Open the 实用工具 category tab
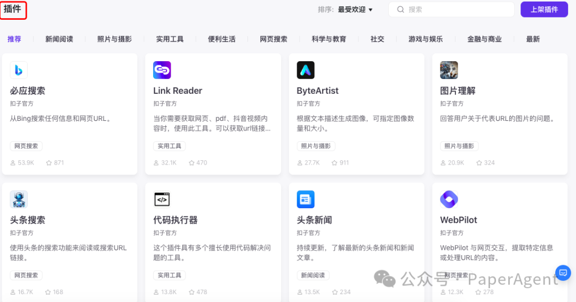576x302 pixels. click(x=170, y=39)
